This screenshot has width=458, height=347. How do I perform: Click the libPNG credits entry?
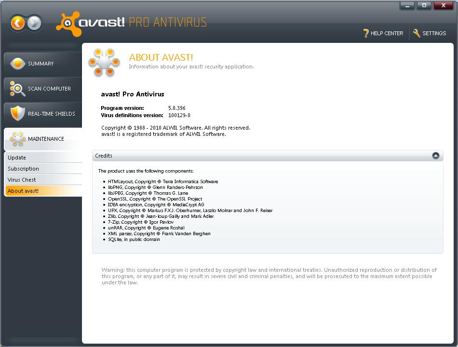pyautogui.click(x=155, y=187)
